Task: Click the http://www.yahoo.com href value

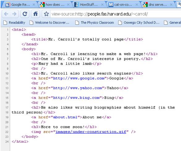Action: tap(78, 88)
